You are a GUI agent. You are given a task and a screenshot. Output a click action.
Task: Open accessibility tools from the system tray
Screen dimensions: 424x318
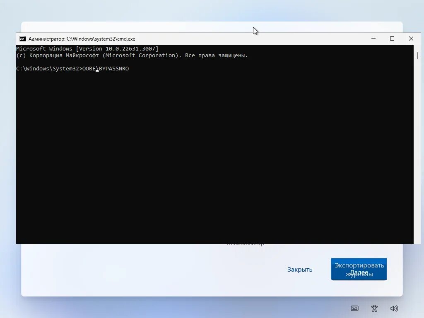pyautogui.click(x=374, y=308)
